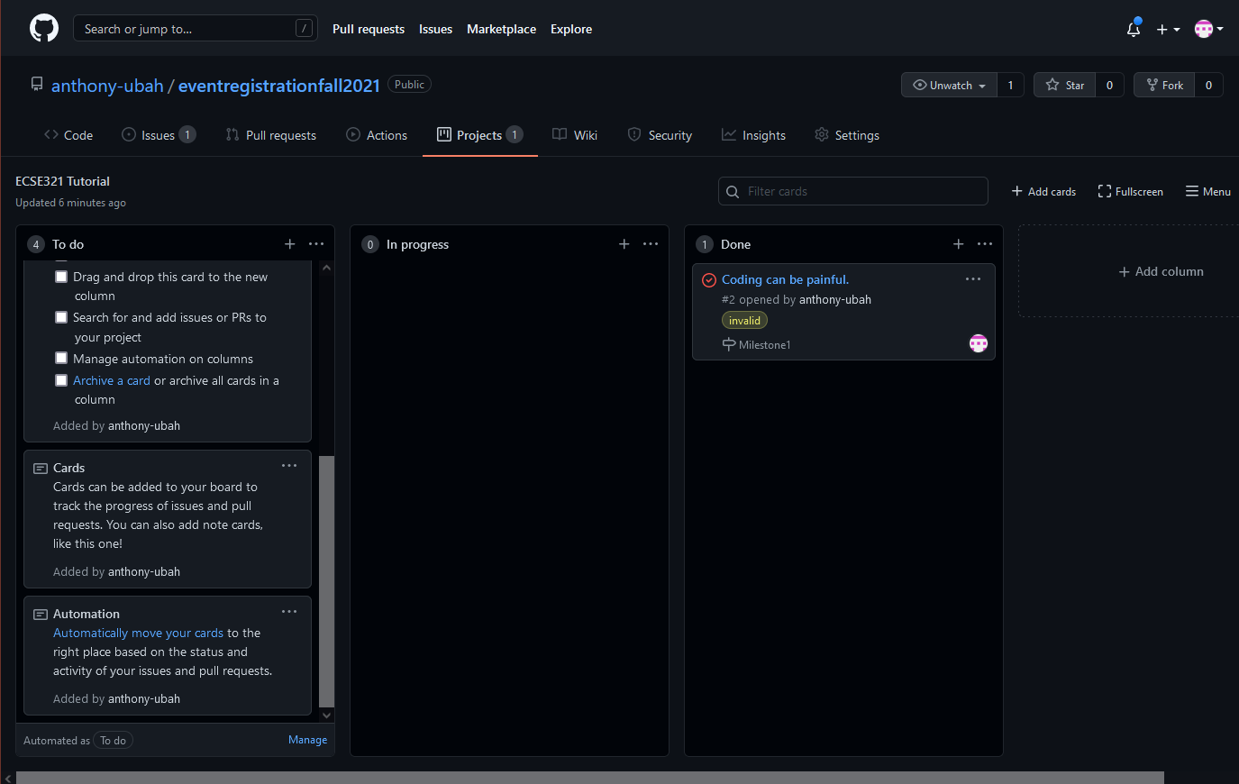Open 'Coding can be painful.' issue link

pos(785,279)
